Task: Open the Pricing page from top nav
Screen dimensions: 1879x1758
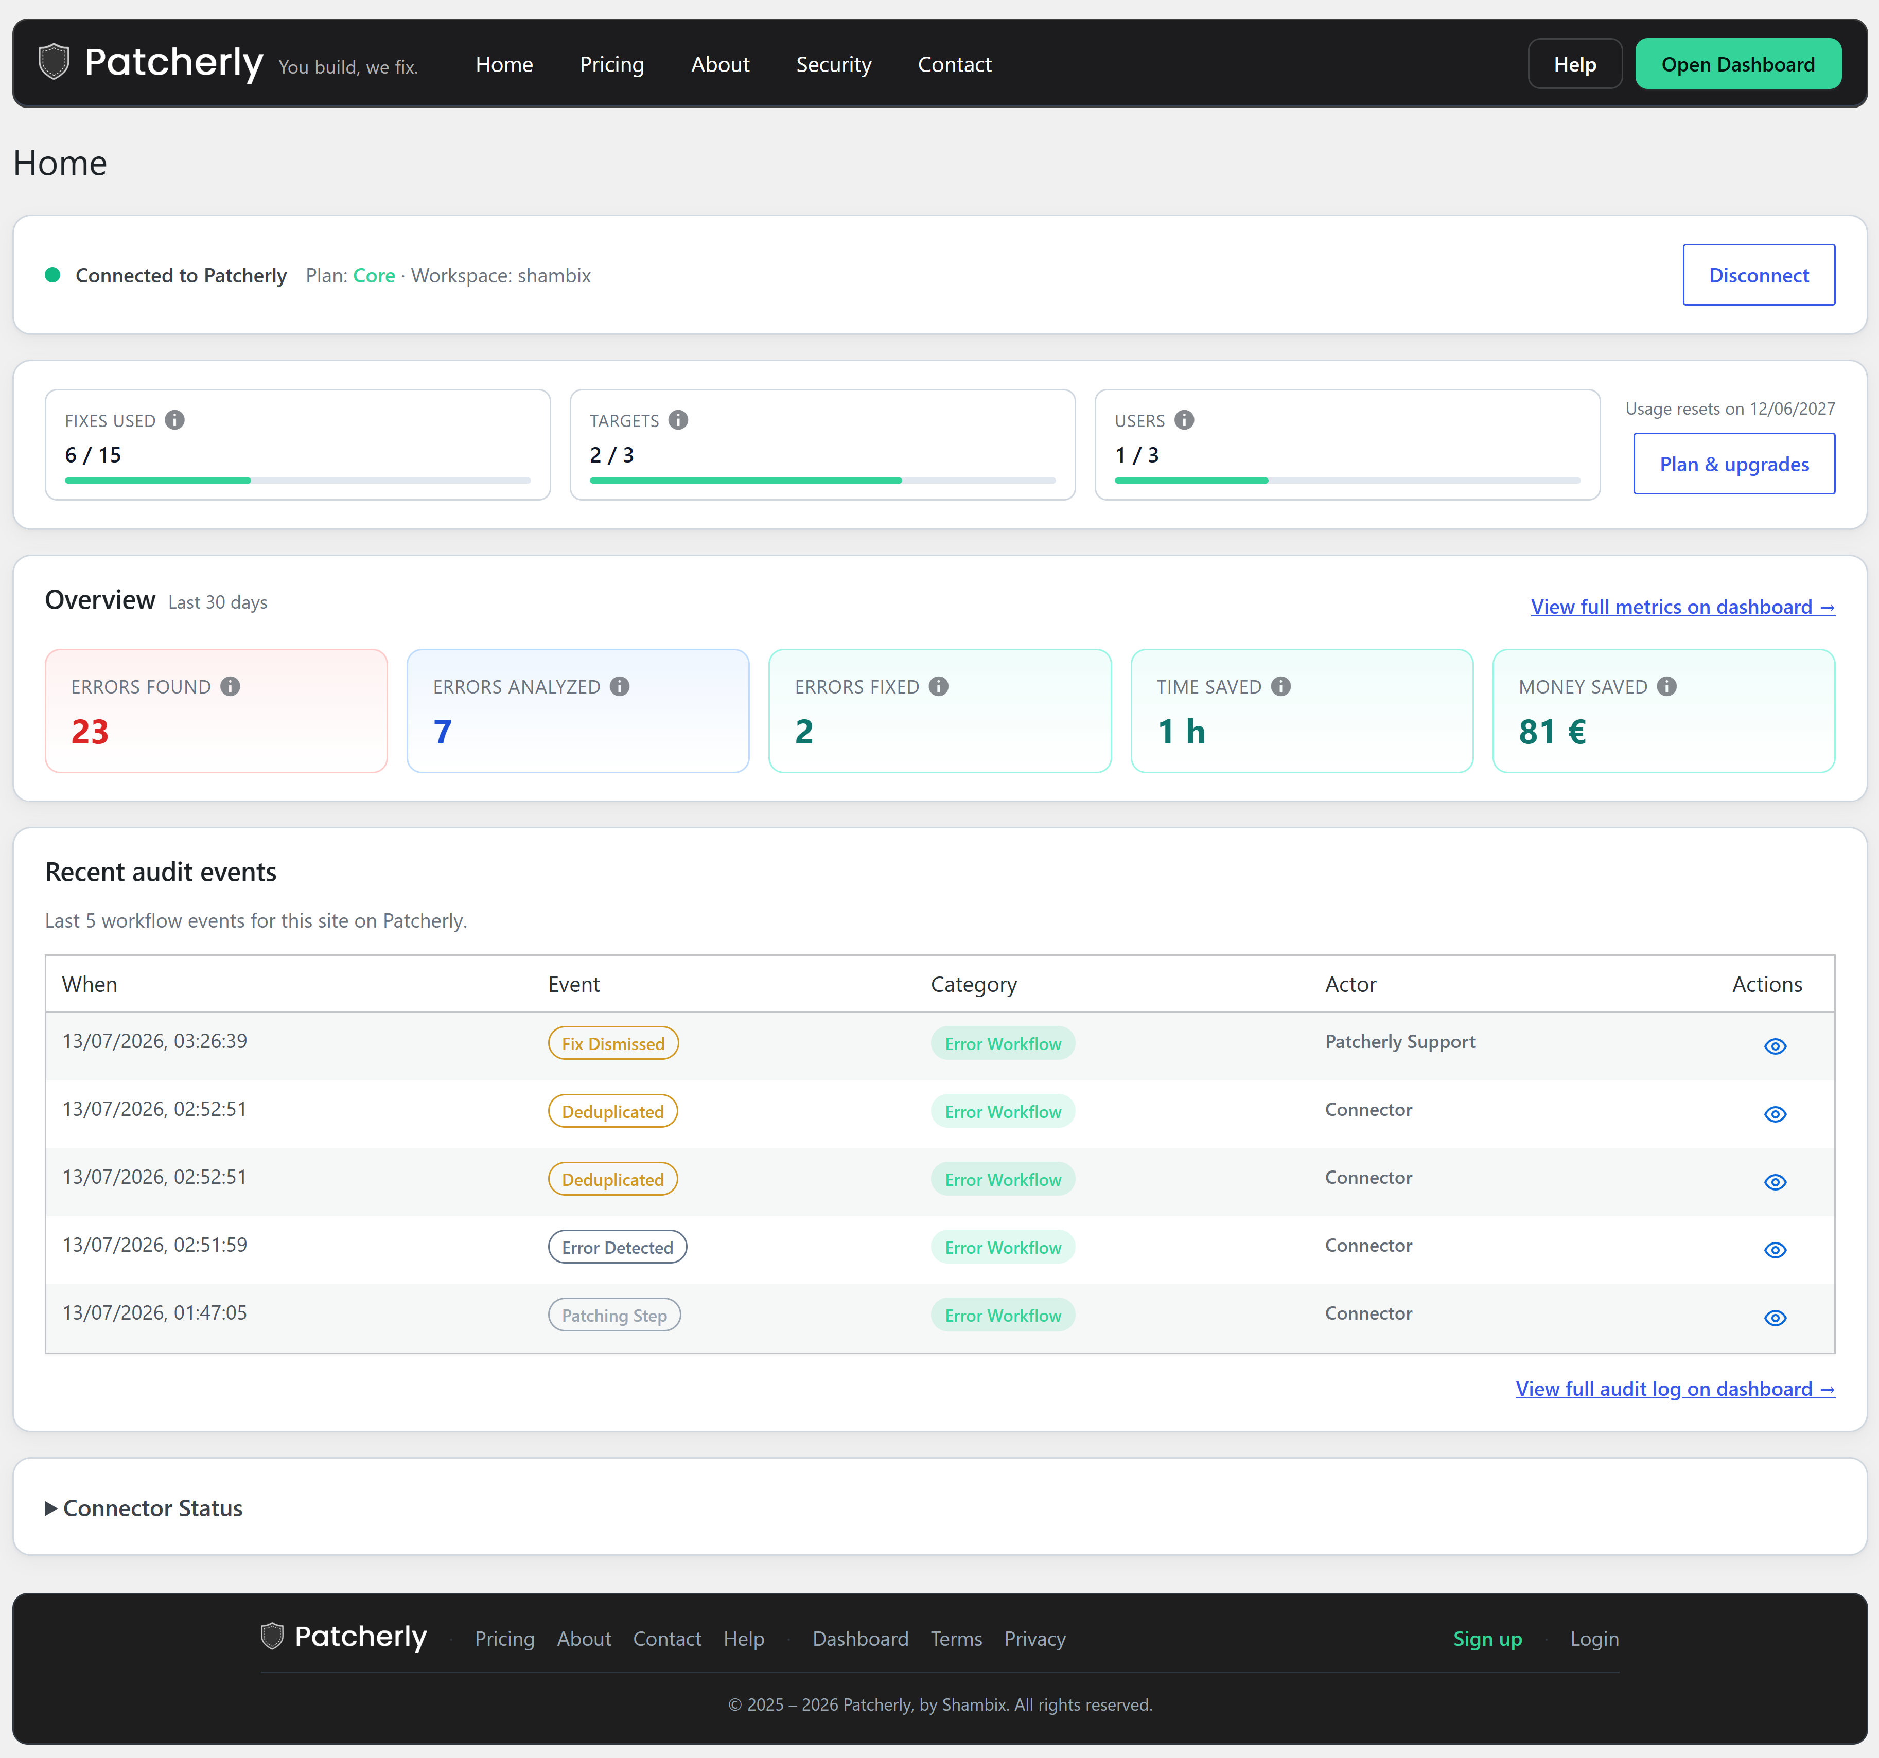Action: point(611,64)
